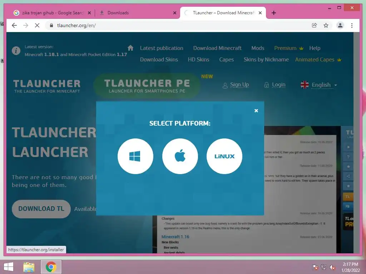Image resolution: width=366 pixels, height=274 pixels.
Task: Share this page icon in address bar
Action: pyautogui.click(x=315, y=25)
